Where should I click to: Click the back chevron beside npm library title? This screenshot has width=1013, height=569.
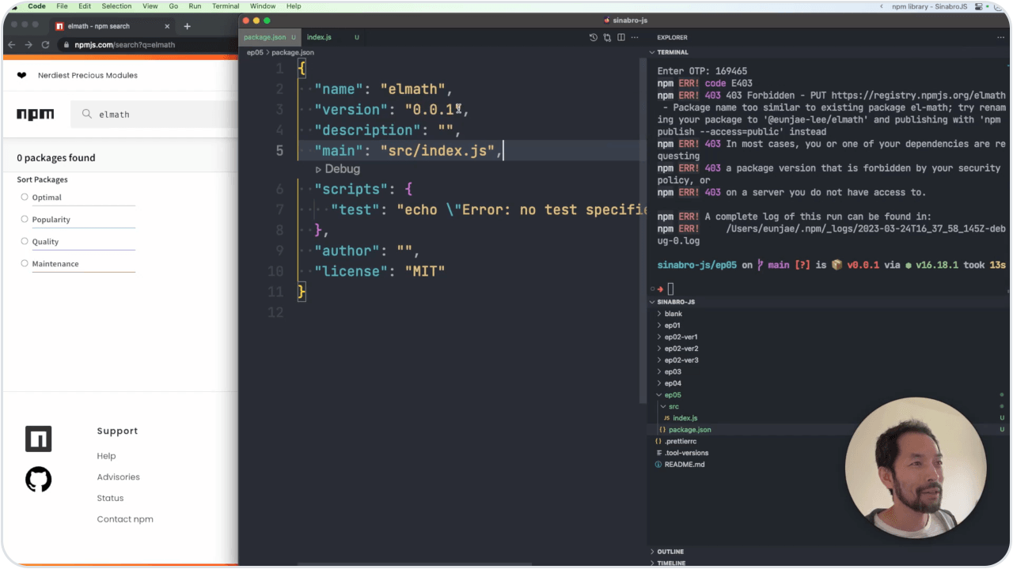click(882, 6)
